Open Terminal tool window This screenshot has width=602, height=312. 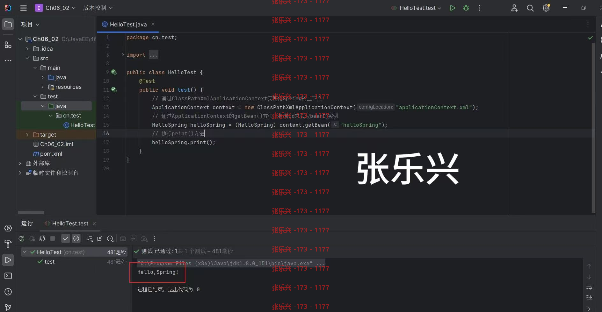(8, 276)
